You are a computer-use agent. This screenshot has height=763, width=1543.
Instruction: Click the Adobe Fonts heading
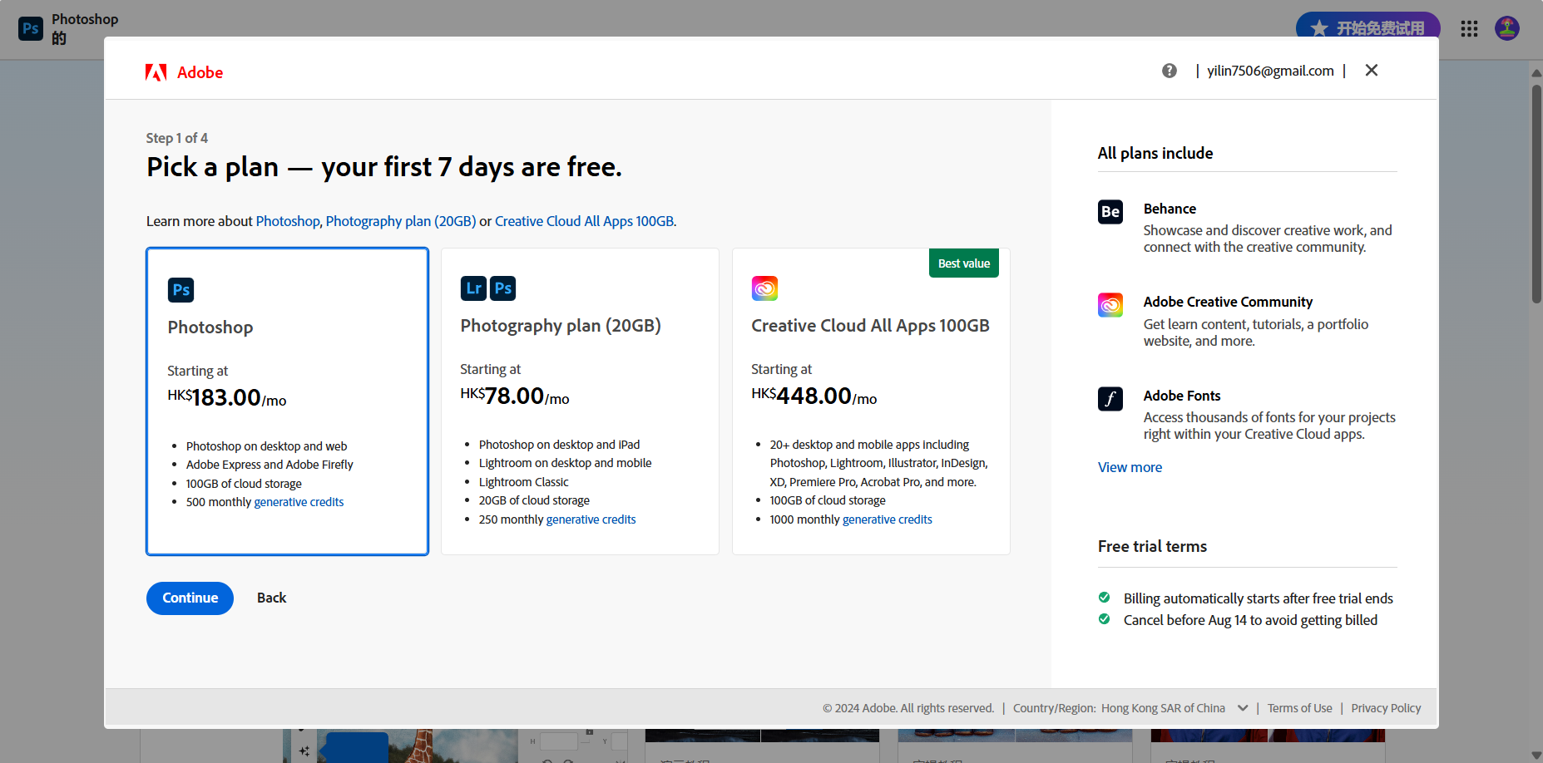tap(1182, 396)
